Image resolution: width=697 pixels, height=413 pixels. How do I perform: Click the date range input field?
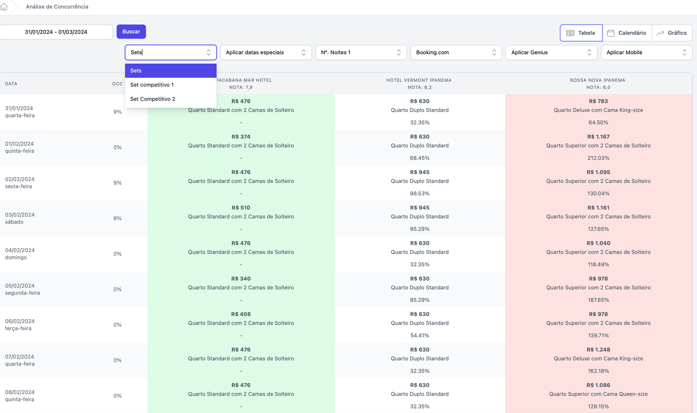[56, 32]
